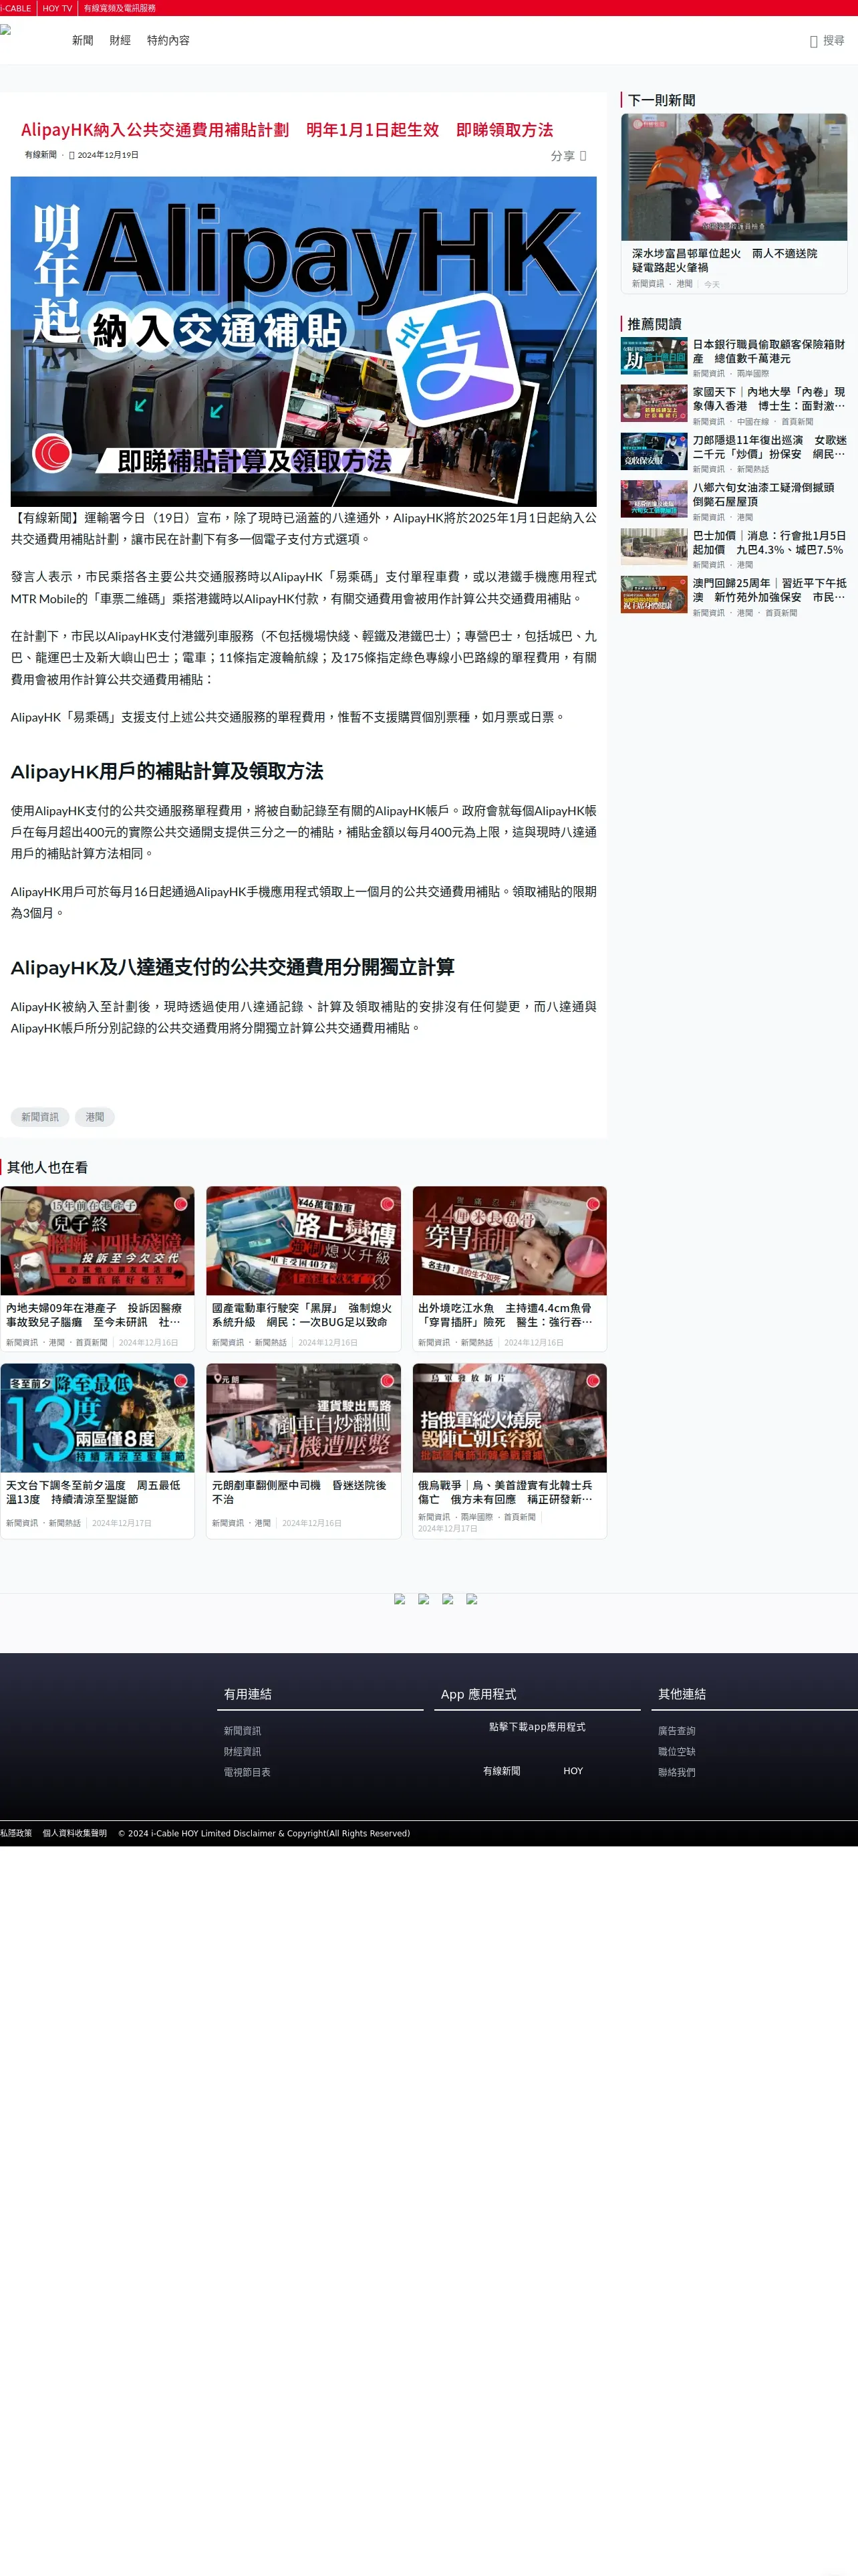
Task: Open recommended story 刀郎隱退11年復出巡演
Action: pos(769,447)
